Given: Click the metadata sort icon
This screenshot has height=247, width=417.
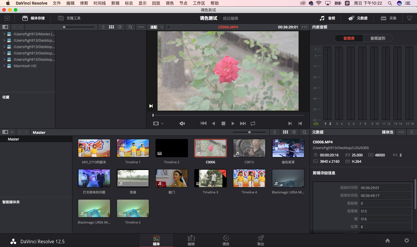Looking at the screenshot, I should [411, 132].
